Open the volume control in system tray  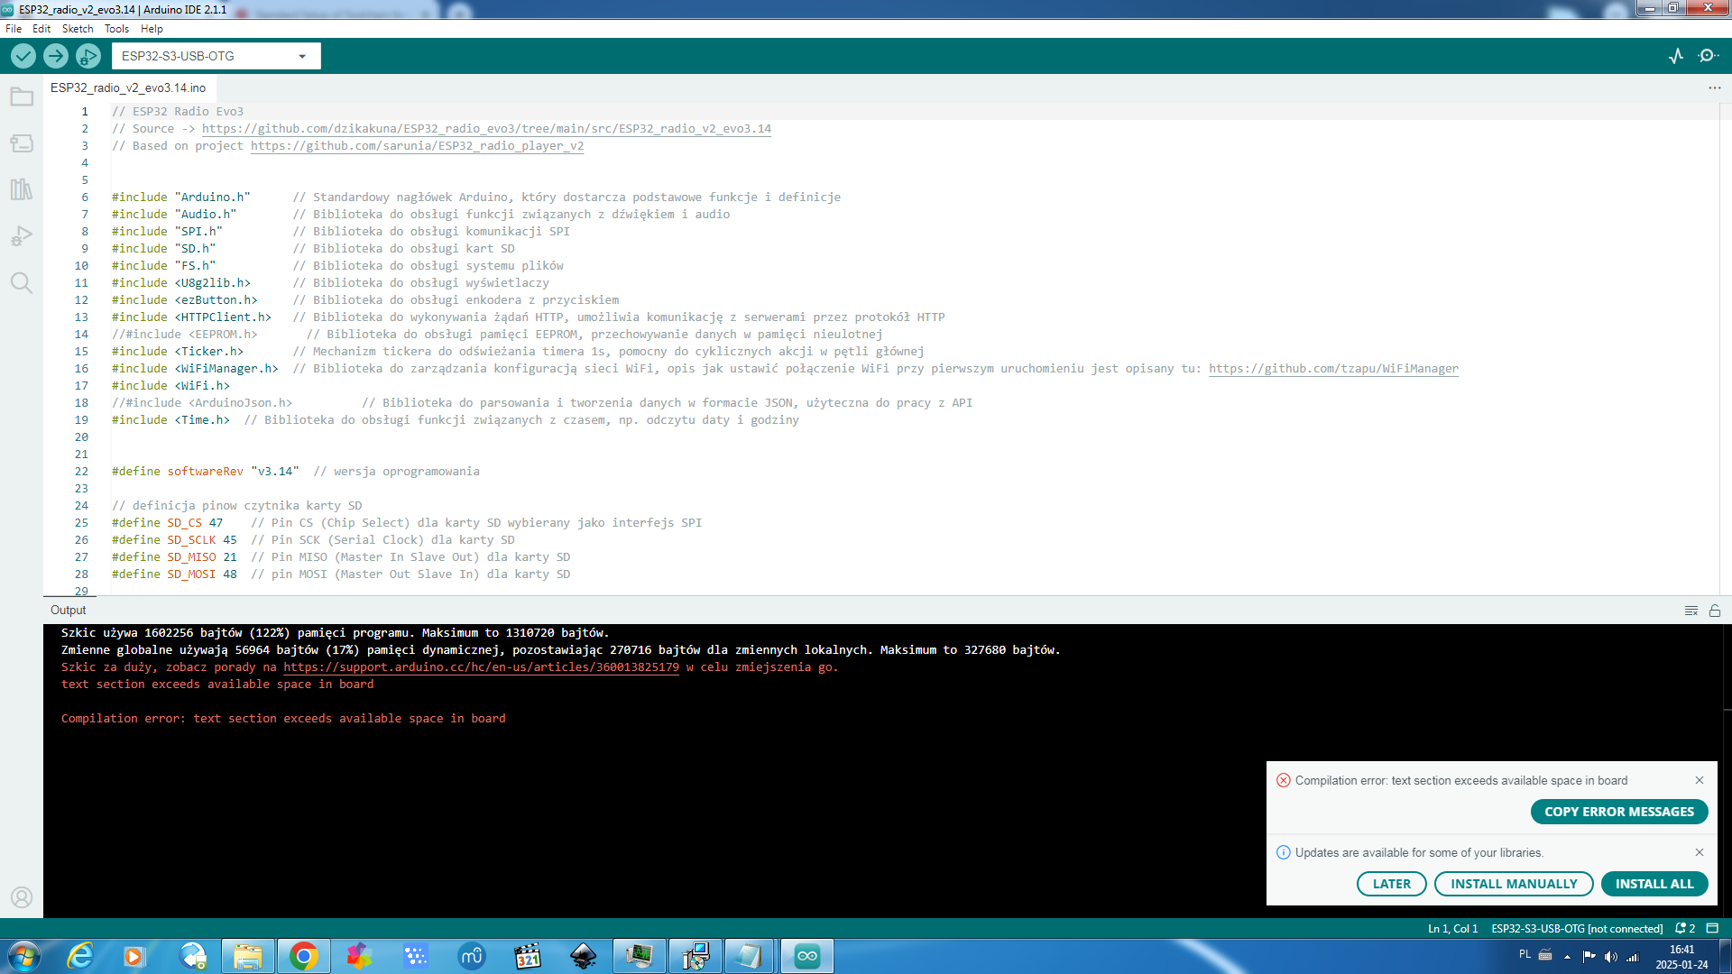coord(1611,956)
